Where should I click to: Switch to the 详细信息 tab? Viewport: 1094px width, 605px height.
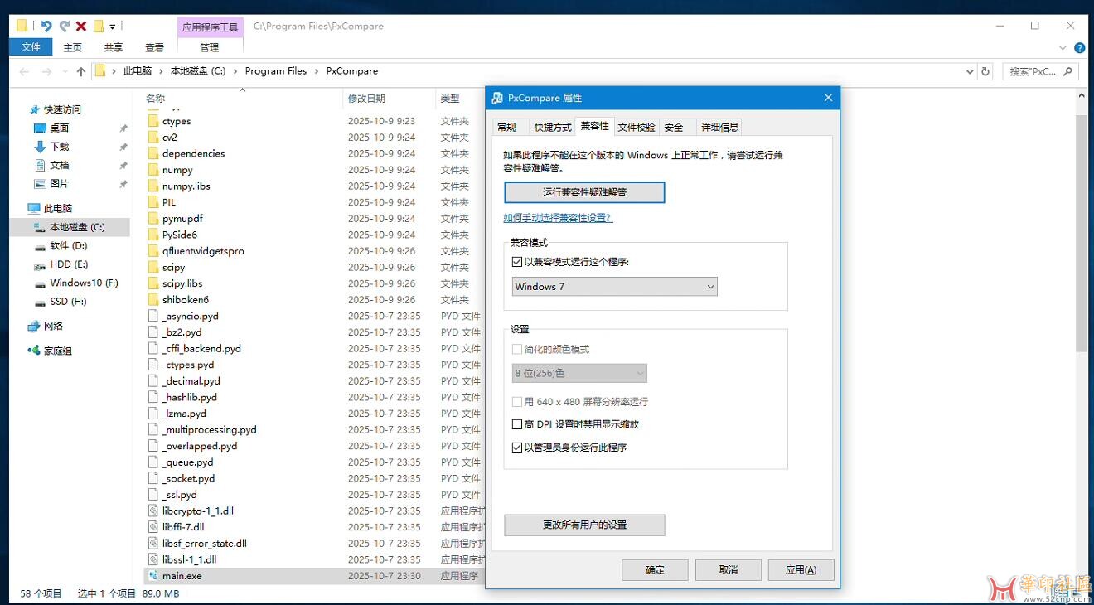pyautogui.click(x=719, y=127)
